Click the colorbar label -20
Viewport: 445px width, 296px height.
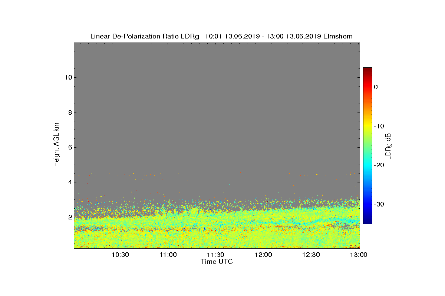tap(379, 165)
